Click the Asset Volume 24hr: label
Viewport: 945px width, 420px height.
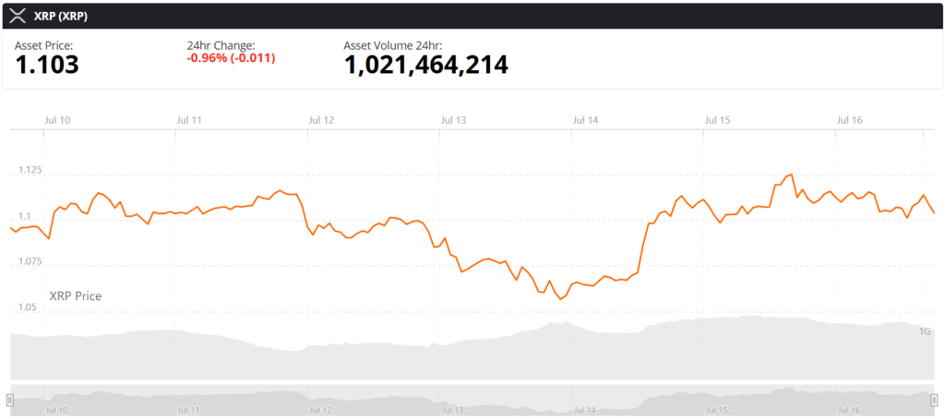point(393,45)
